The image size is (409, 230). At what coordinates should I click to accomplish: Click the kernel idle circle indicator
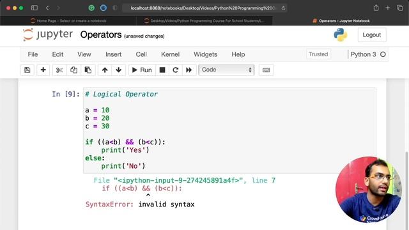point(383,54)
